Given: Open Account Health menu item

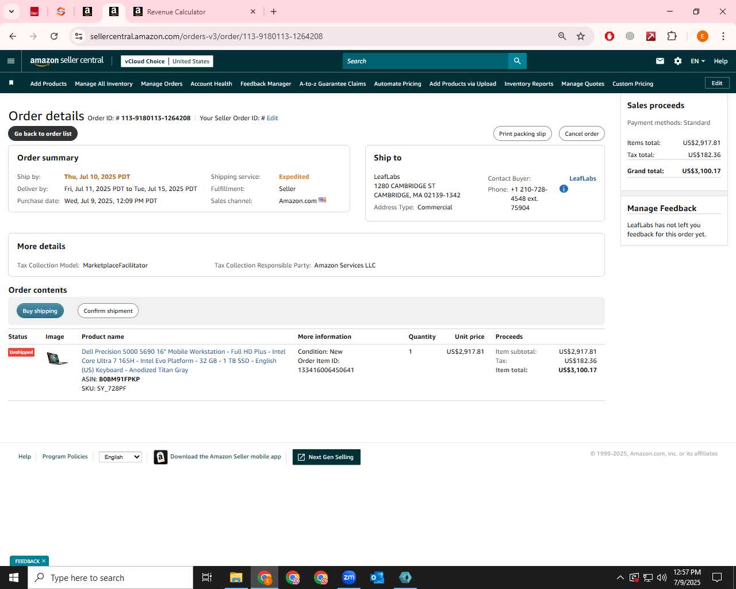Looking at the screenshot, I should (211, 83).
